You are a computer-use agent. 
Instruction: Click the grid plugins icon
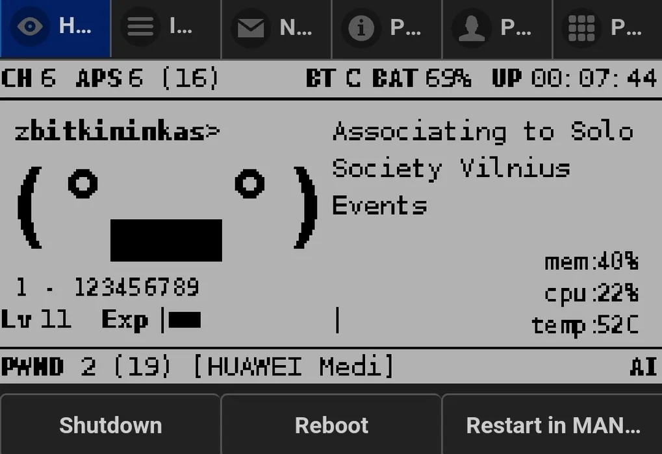pyautogui.click(x=582, y=27)
